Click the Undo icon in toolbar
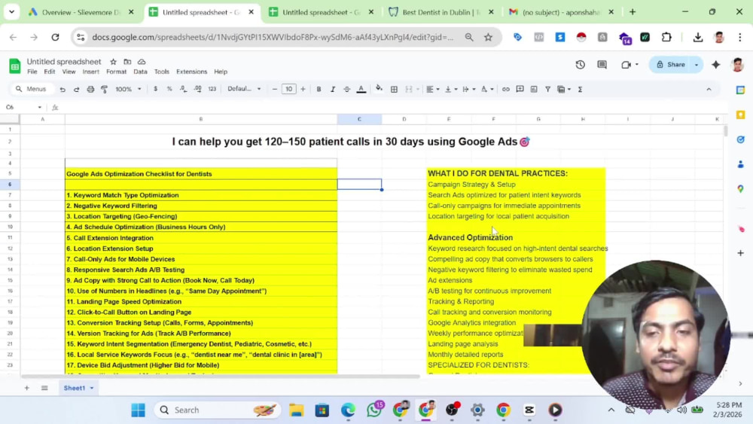This screenshot has height=424, width=753. tap(62, 90)
